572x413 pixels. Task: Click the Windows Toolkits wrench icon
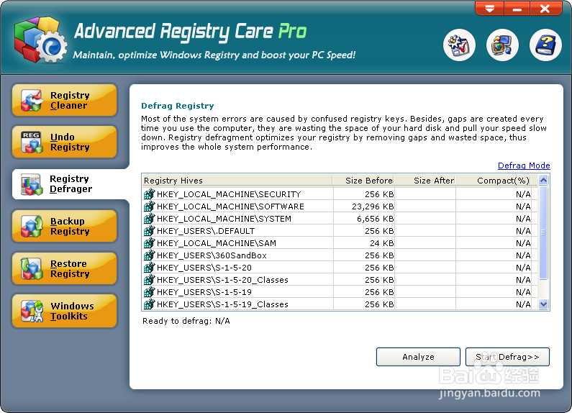coord(32,312)
